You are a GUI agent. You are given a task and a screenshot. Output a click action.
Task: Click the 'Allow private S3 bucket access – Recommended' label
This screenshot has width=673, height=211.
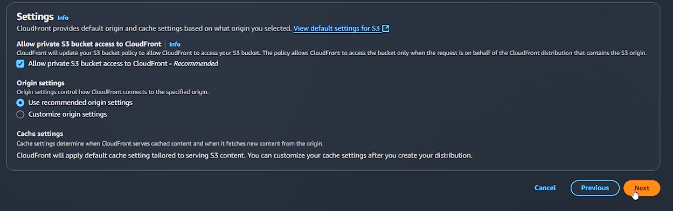pyautogui.click(x=123, y=63)
